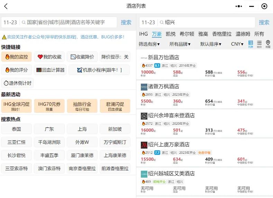
Task: Select the 雅高 brand tab
Action: click(x=203, y=34)
